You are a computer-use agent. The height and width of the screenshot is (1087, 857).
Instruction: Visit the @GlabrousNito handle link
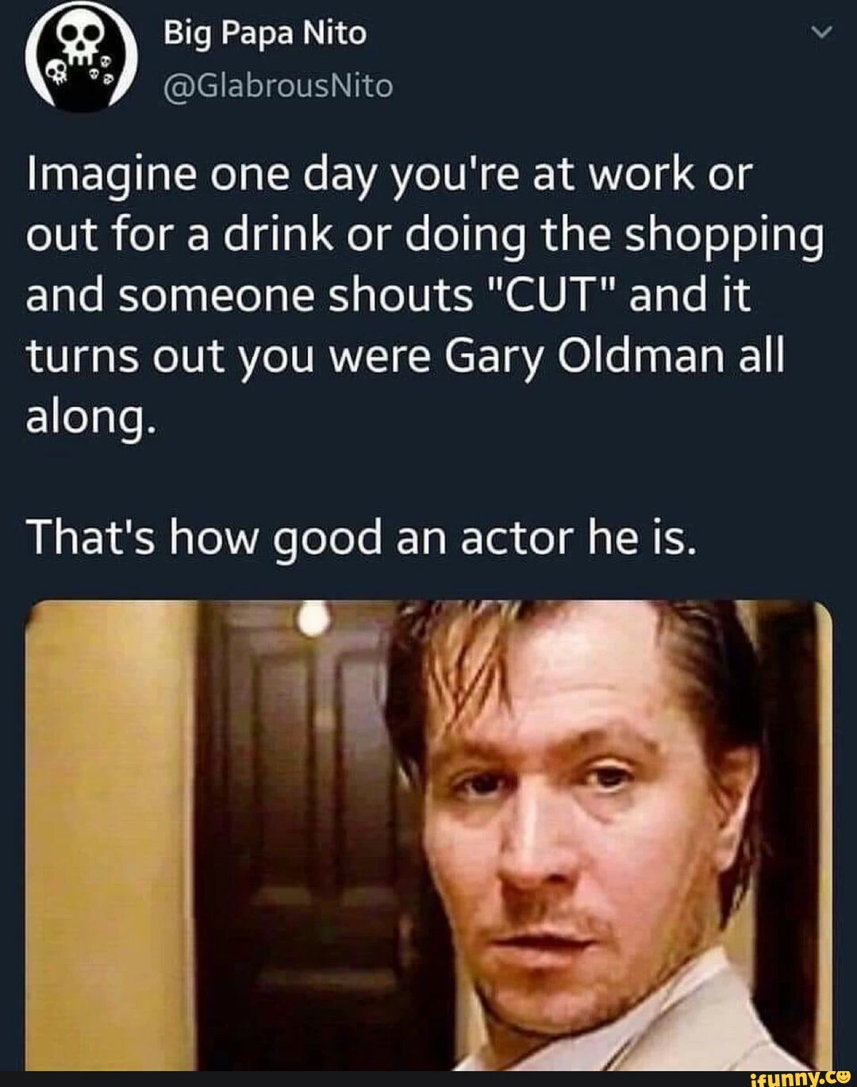278,84
